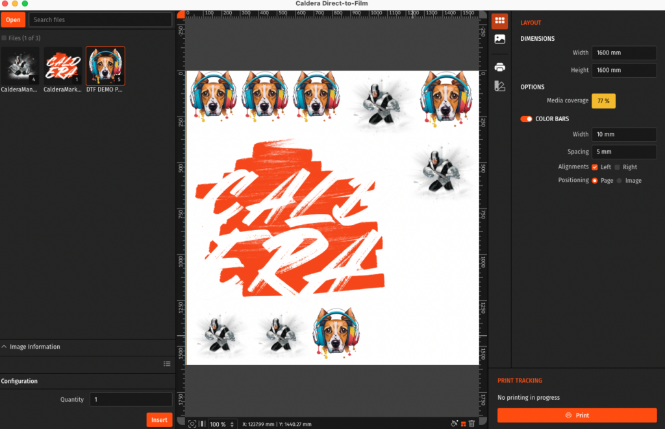The height and width of the screenshot is (429, 665).
Task: Select the Image positioning radio button
Action: coord(619,181)
